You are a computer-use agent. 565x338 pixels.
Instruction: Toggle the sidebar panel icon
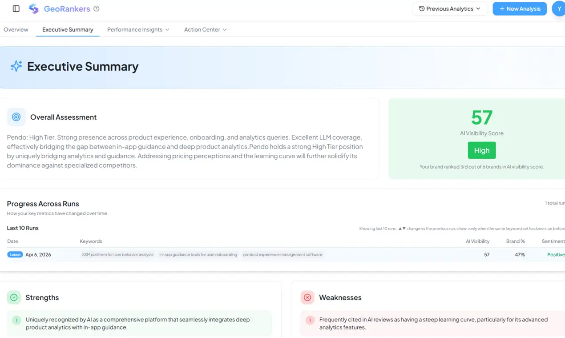point(16,8)
